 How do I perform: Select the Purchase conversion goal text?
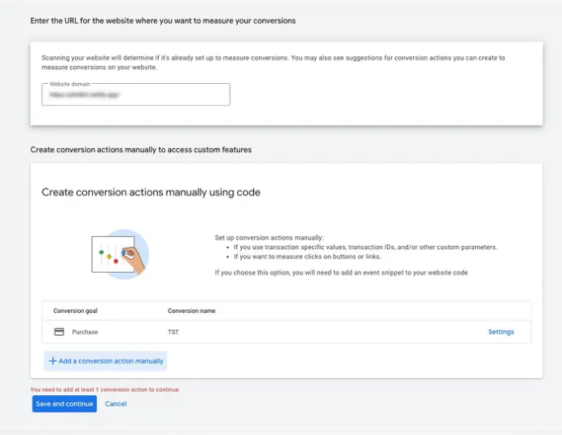pyautogui.click(x=85, y=332)
